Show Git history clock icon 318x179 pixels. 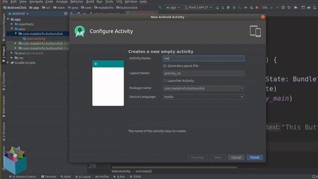click(x=283, y=7)
